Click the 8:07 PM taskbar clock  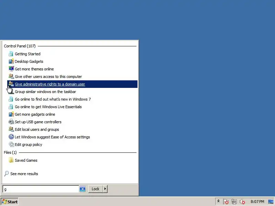[257, 202]
